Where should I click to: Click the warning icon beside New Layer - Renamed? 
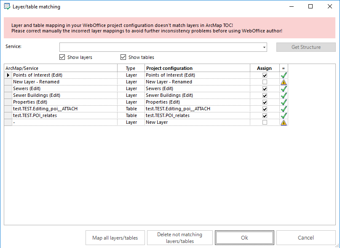(284, 82)
